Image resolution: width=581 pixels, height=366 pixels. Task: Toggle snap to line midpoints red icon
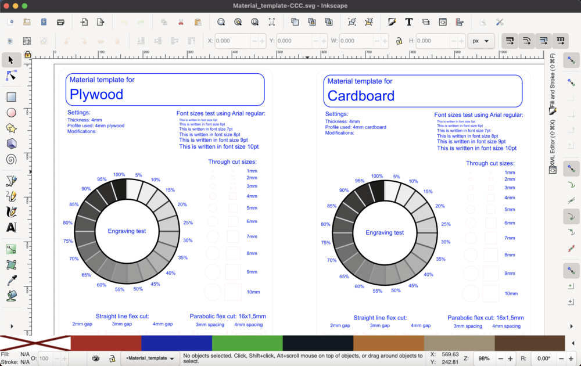571,248
